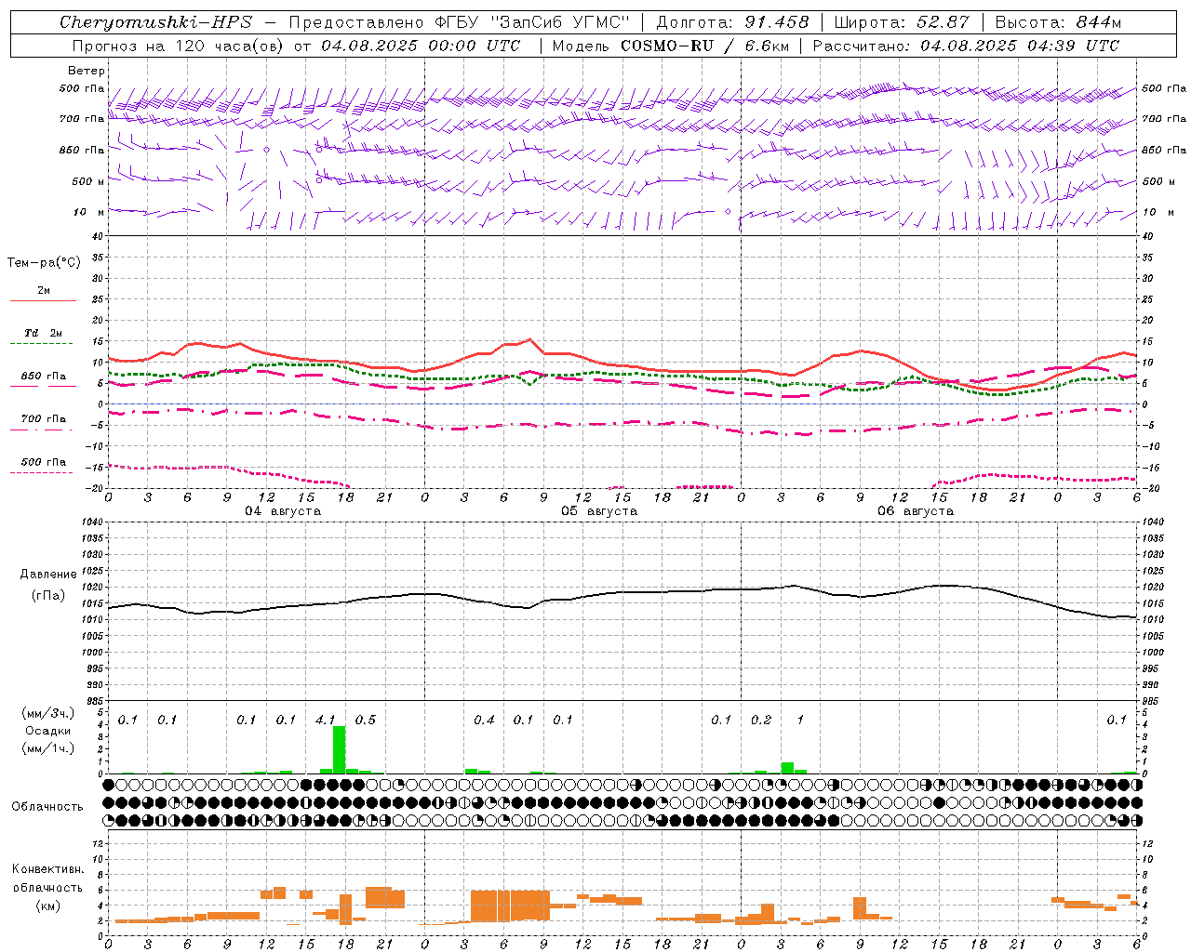Image resolution: width=1191 pixels, height=952 pixels.
Task: Click the model label 'COSMO-RU / 6.6км'
Action: (x=704, y=46)
